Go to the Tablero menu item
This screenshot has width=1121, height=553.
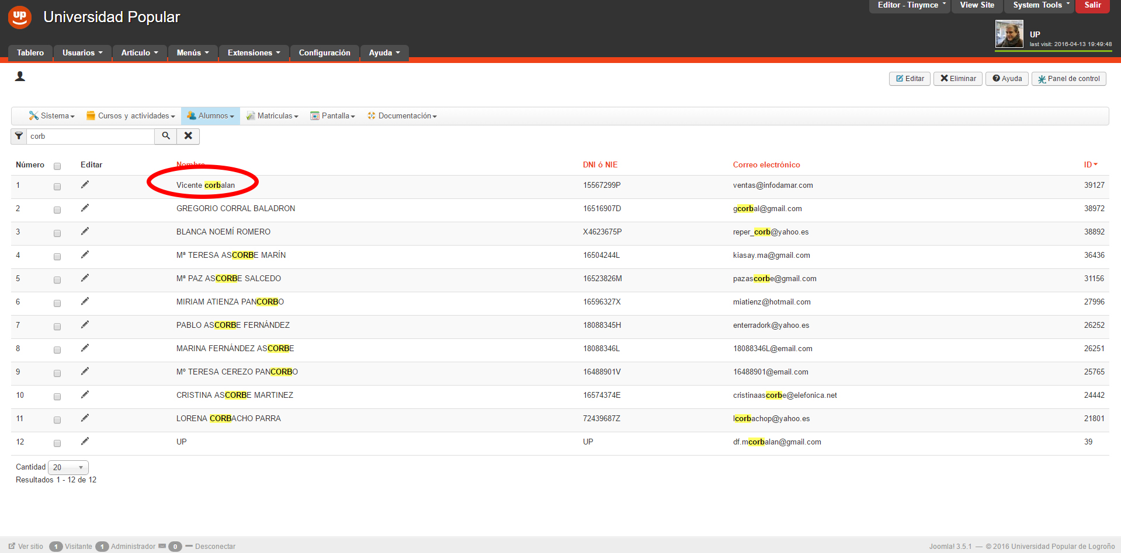tap(30, 52)
